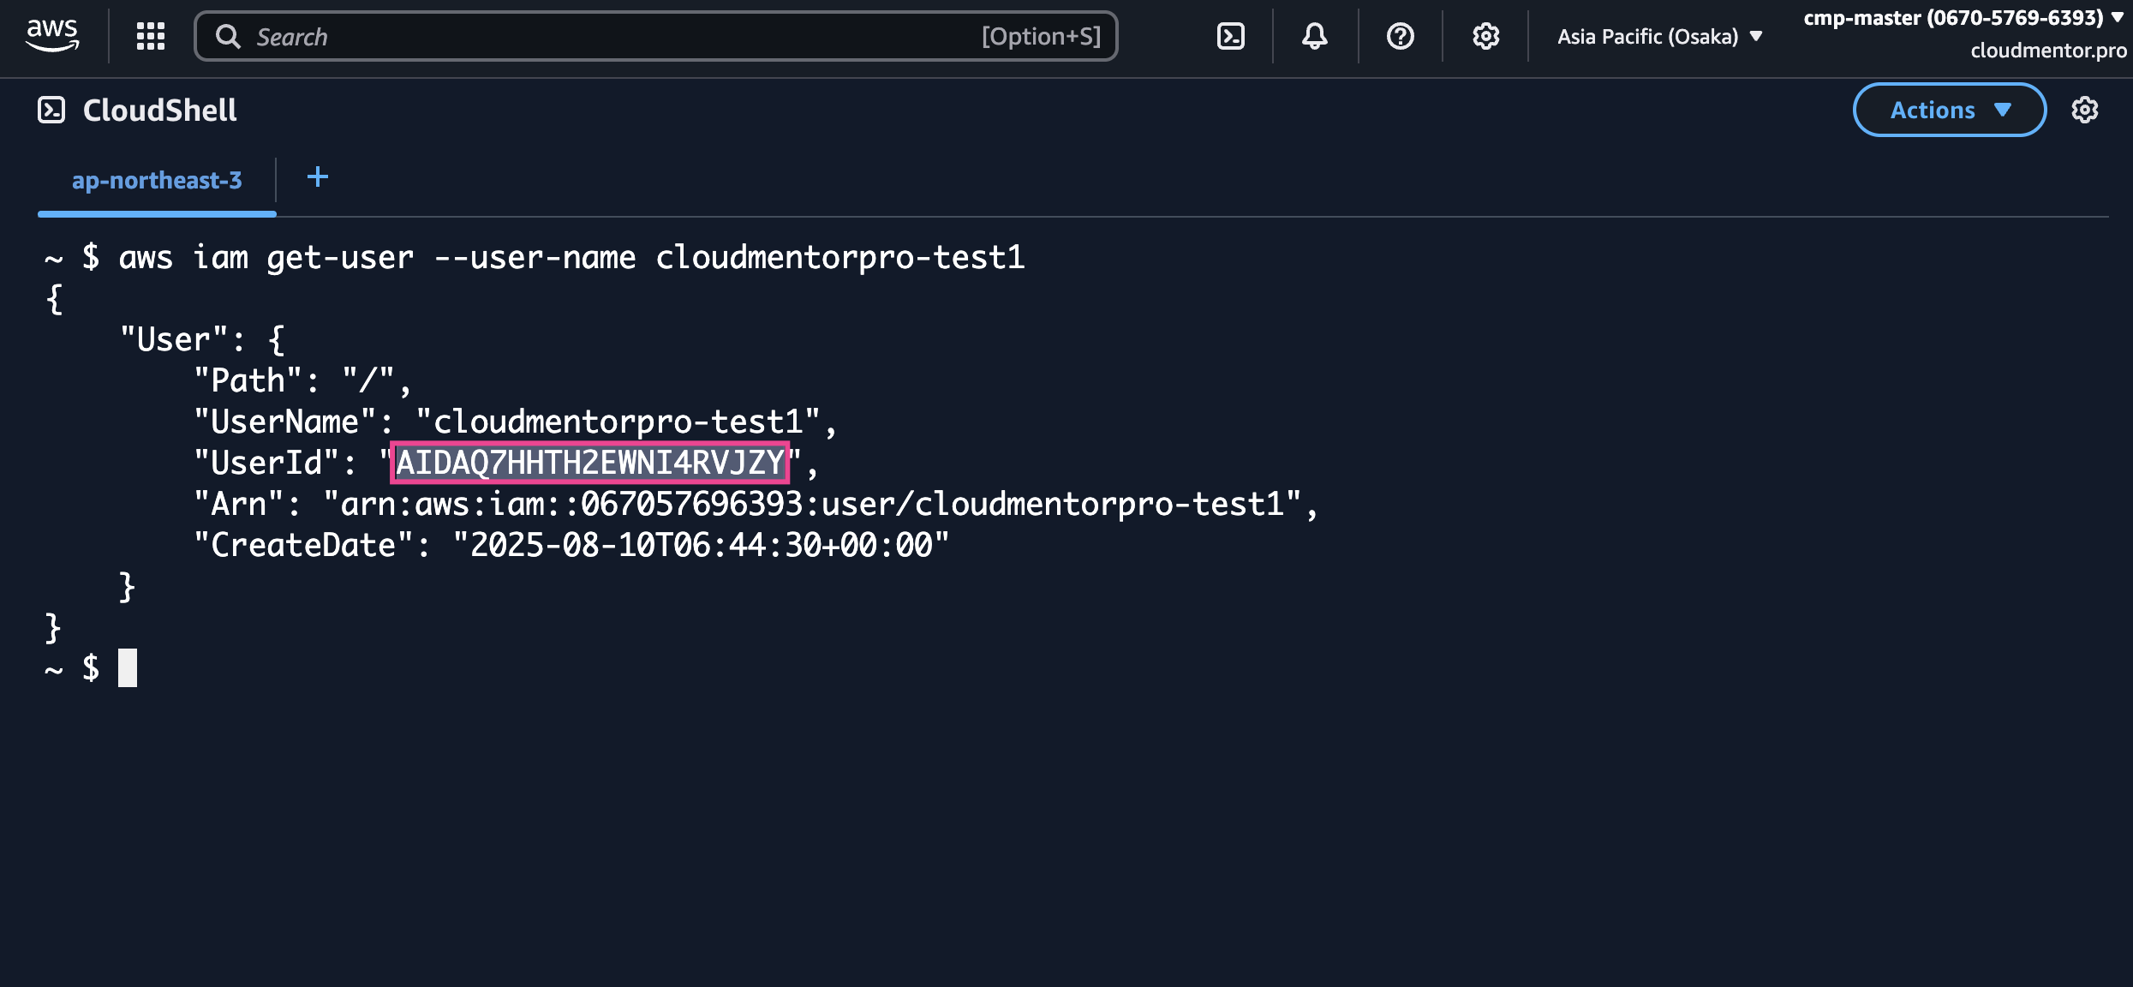Click the terminal prompt cursor line
Viewport: 2133px width, 987px height.
click(127, 667)
